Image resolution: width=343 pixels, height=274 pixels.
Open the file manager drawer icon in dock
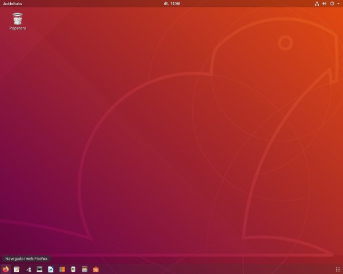pos(85,269)
